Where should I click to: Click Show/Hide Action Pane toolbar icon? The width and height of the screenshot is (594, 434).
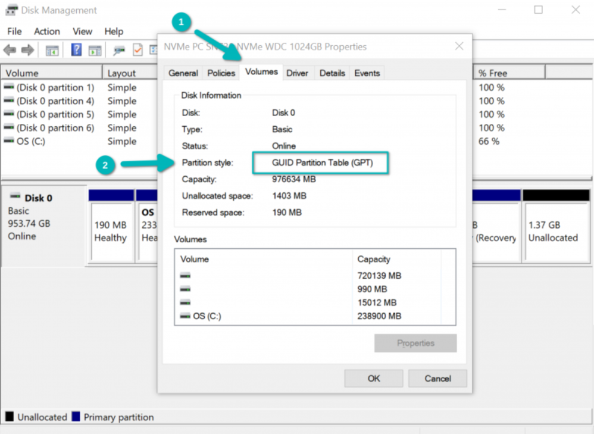coord(95,50)
